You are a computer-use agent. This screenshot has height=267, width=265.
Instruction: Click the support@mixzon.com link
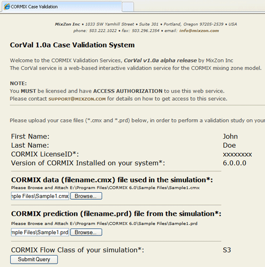point(77,99)
